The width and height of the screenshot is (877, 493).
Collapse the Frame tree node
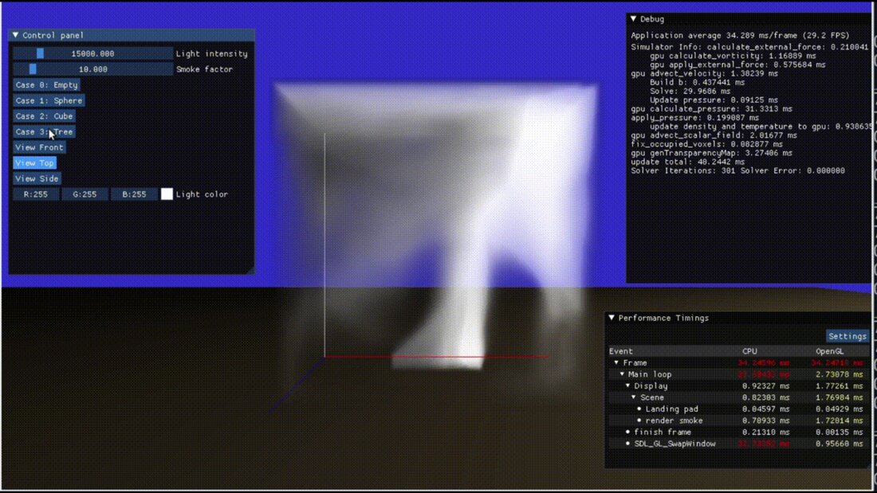[x=616, y=362]
